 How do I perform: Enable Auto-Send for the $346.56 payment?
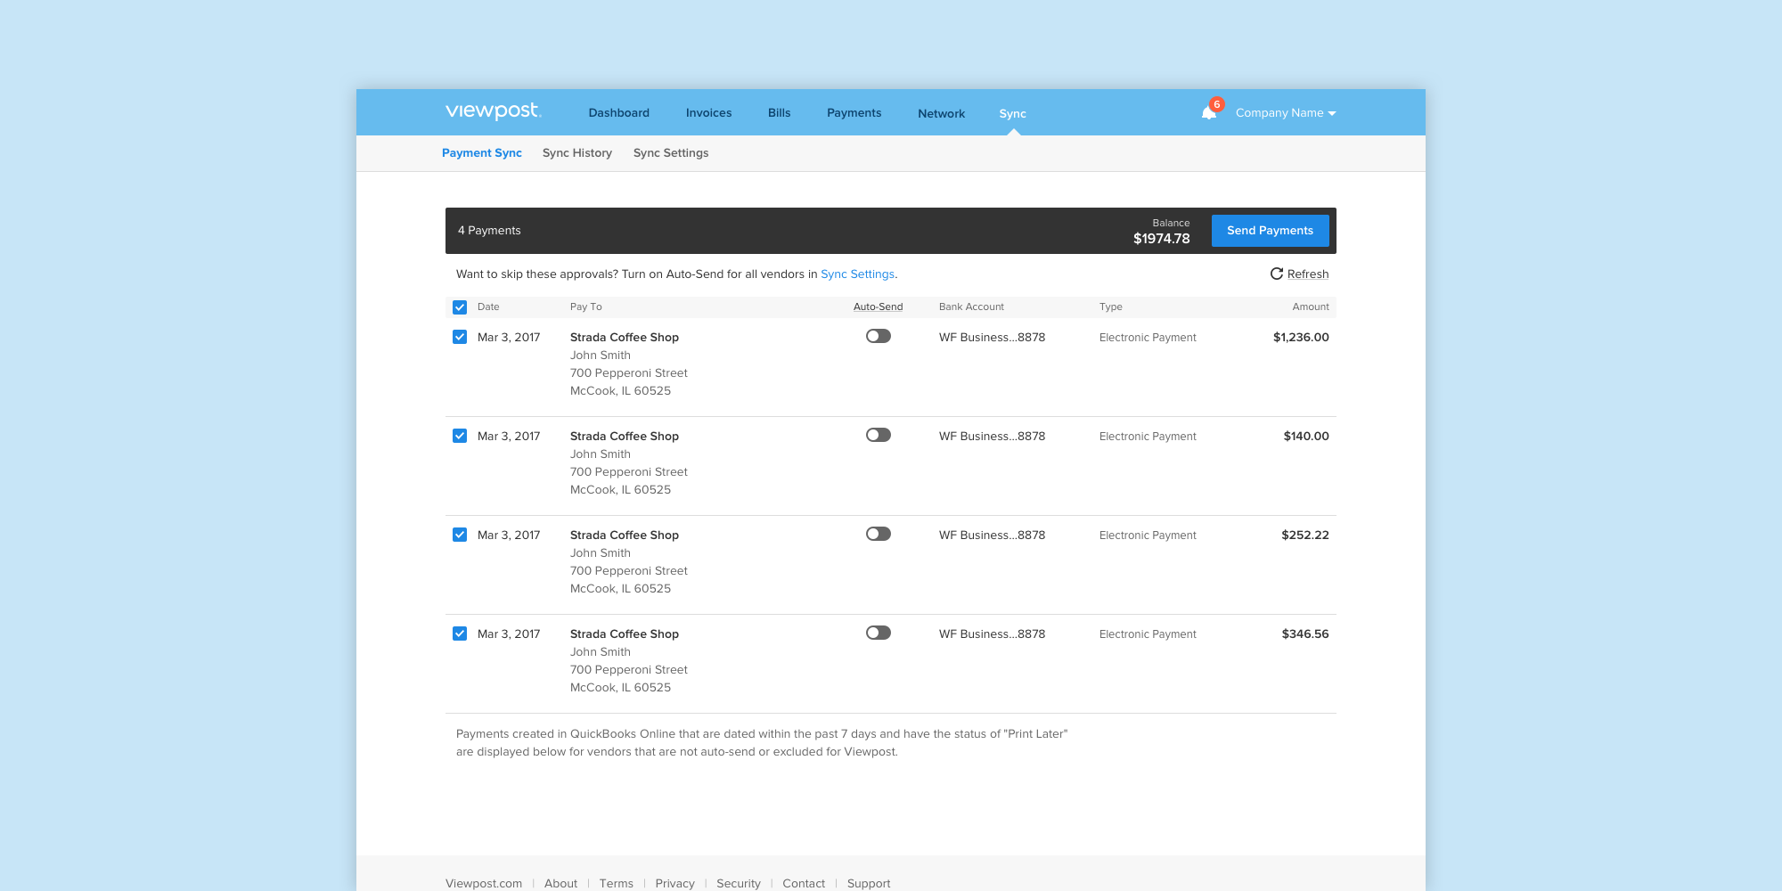879,633
